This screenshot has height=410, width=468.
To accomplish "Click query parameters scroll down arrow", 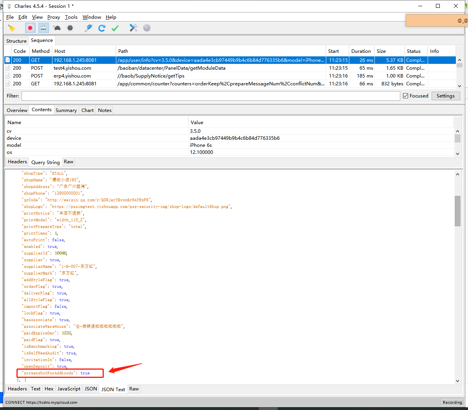I will tap(457, 154).
